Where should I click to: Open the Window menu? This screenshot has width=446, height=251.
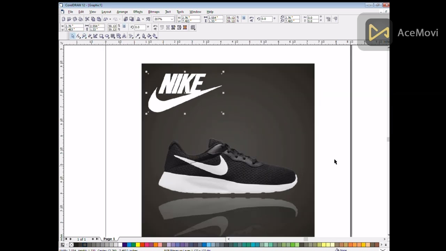(195, 12)
